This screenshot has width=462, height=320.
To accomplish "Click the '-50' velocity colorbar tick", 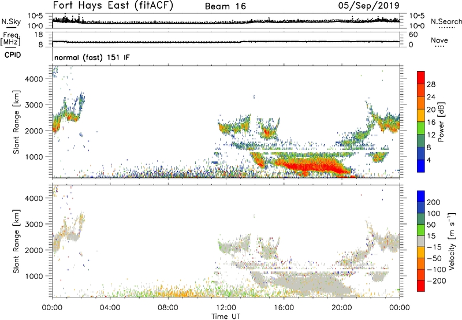I will tap(434, 258).
